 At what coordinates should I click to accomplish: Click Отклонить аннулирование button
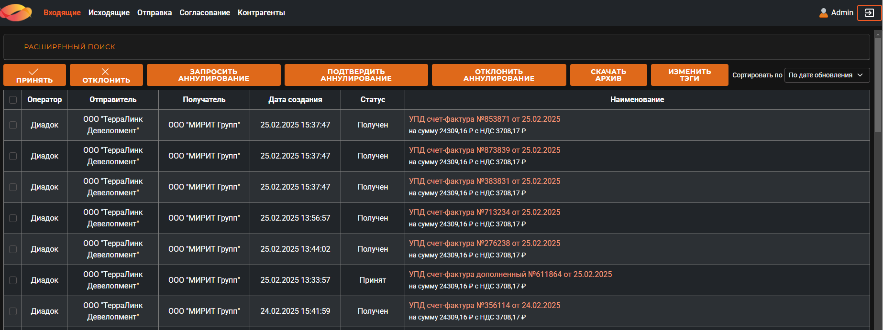pyautogui.click(x=499, y=75)
